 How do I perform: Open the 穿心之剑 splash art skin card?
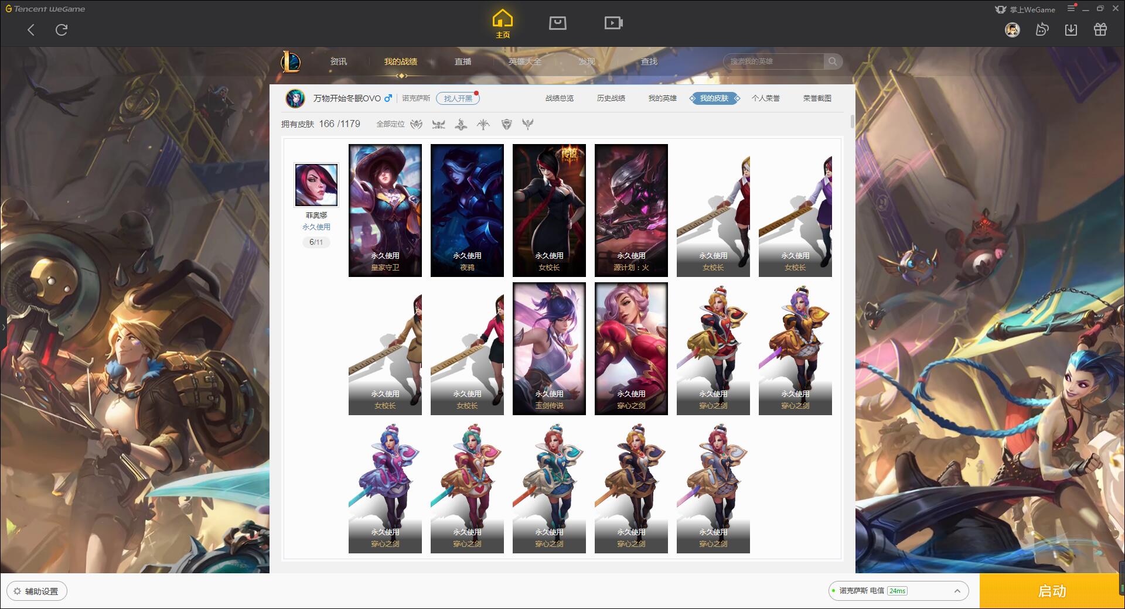coord(631,348)
